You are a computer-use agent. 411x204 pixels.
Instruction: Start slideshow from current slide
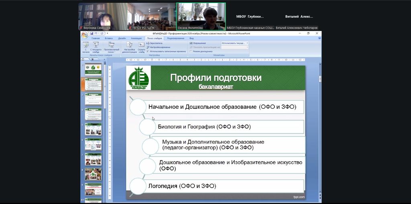pyautogui.click(x=96, y=47)
